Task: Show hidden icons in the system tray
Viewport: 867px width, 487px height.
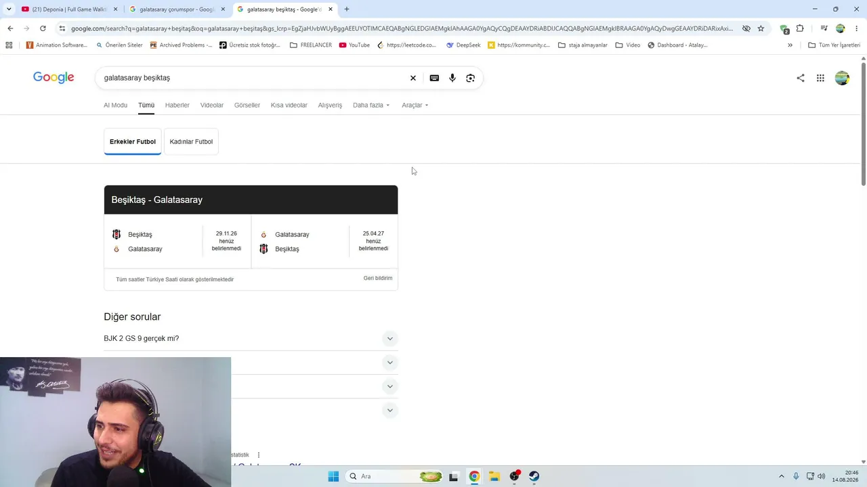Action: (x=781, y=476)
